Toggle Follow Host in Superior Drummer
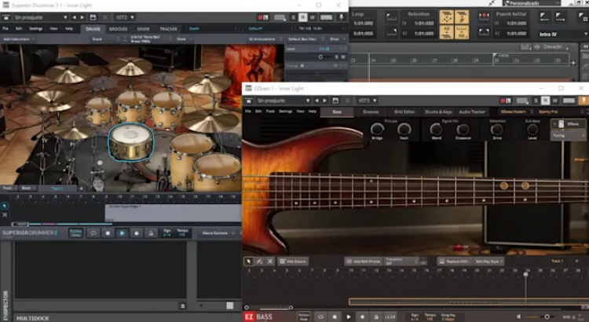The image size is (589, 322). click(x=76, y=233)
